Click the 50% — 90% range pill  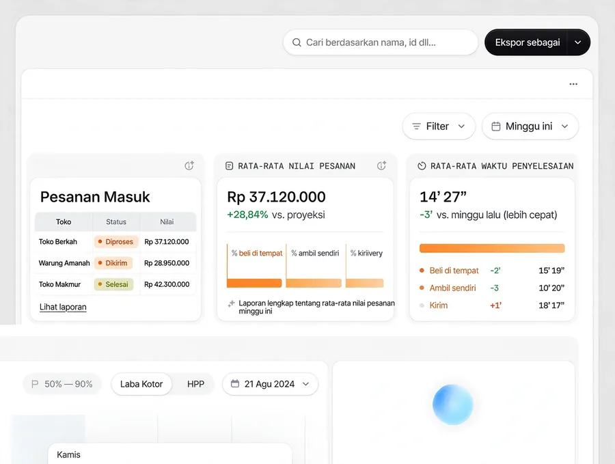[62, 384]
